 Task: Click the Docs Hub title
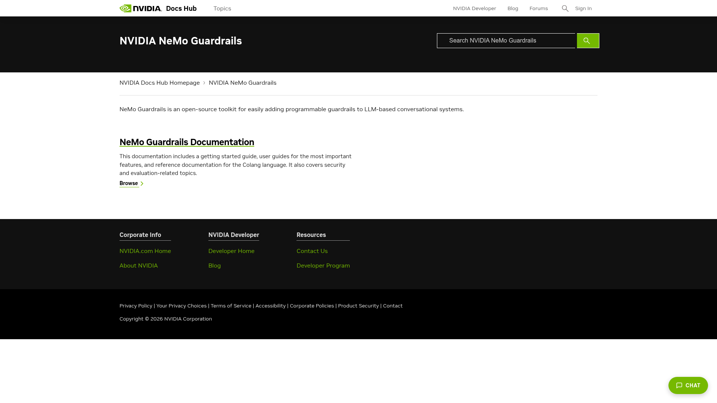[181, 8]
